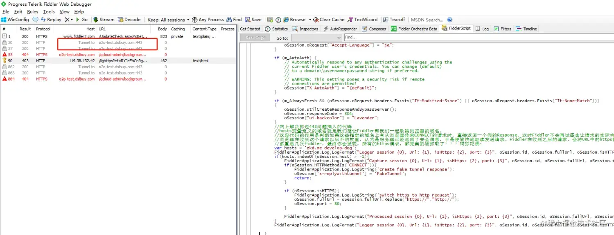Open the Fiddler Orchestra Beta tab
Screen dimensions: 614x235
coord(414,29)
